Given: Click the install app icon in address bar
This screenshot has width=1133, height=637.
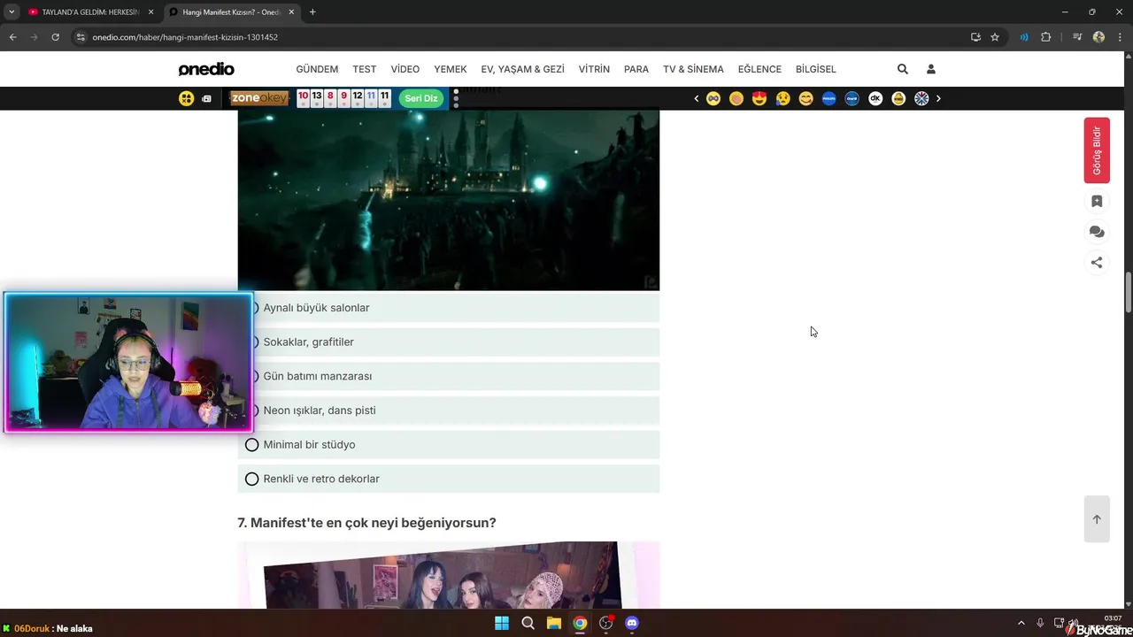Looking at the screenshot, I should 975,37.
